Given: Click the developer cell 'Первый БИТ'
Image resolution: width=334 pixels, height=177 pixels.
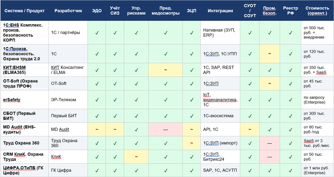Looking at the screenshot, I should (x=68, y=116).
